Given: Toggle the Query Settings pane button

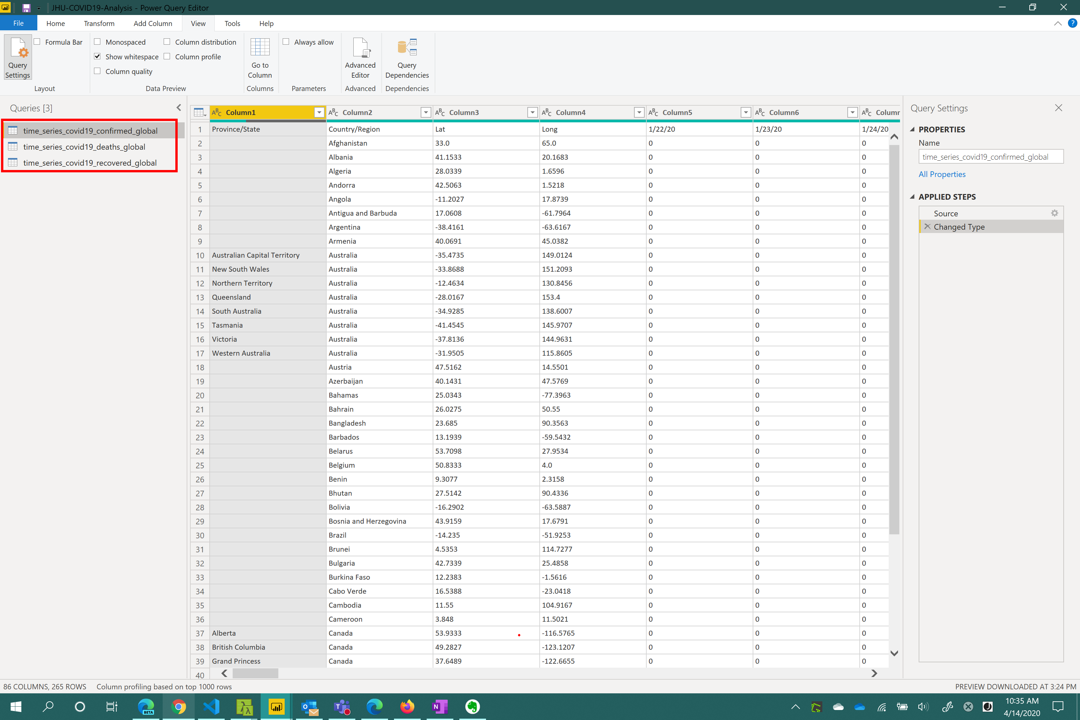Looking at the screenshot, I should (x=18, y=58).
